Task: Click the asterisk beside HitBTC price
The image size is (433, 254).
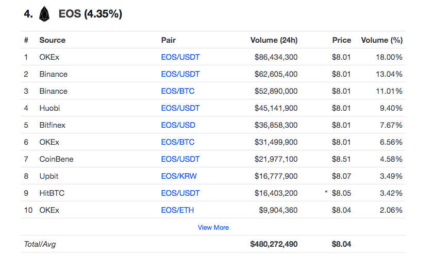Action: point(326,192)
